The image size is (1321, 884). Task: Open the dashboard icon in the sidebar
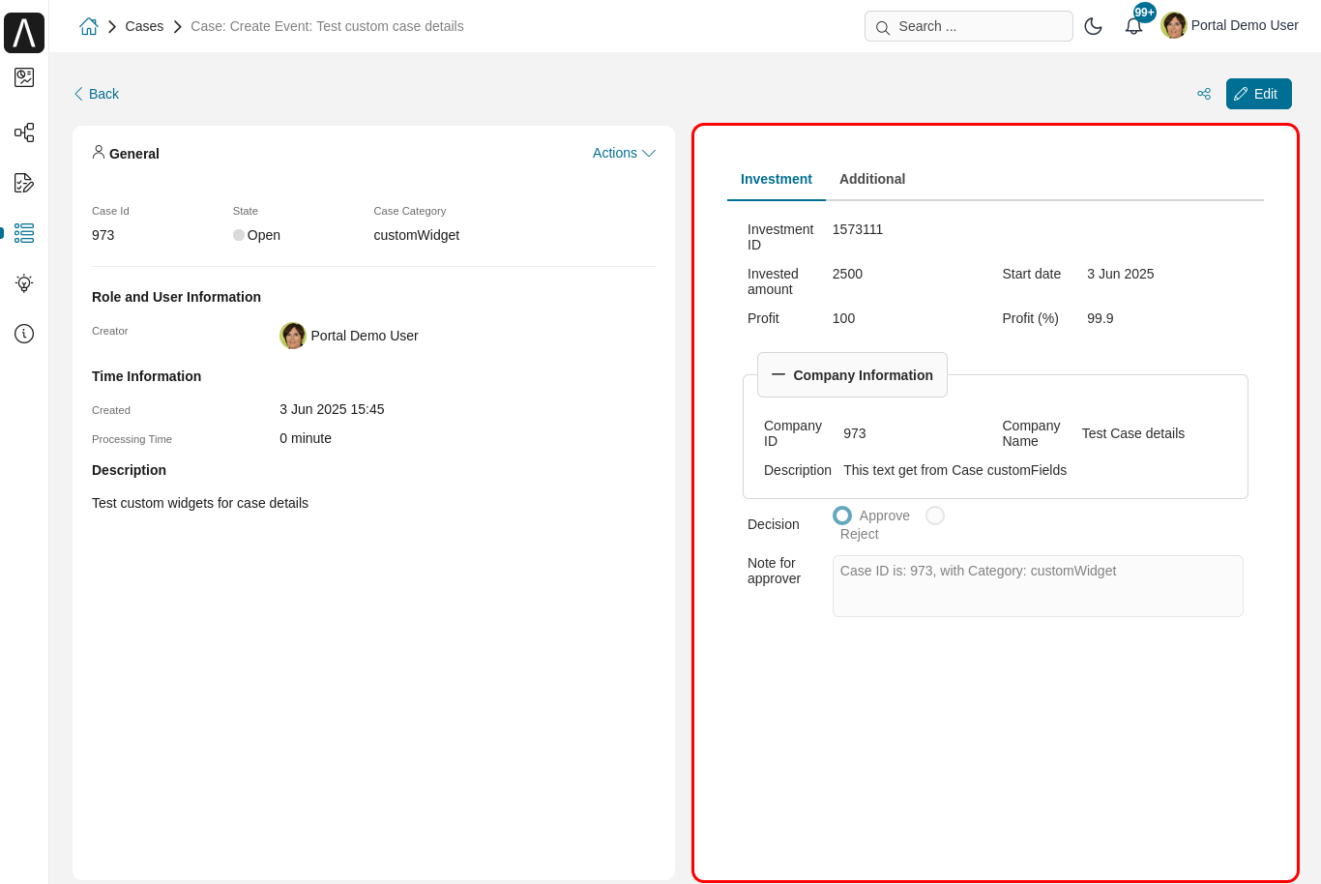[x=24, y=77]
